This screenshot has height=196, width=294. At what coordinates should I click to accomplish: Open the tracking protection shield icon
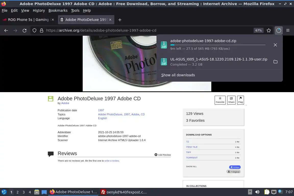[34, 30]
